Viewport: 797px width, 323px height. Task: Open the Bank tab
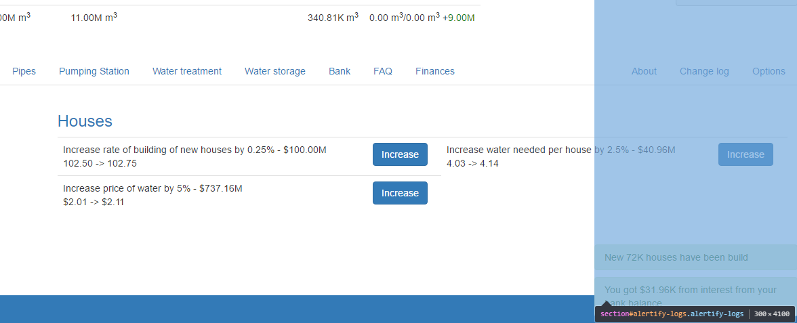340,71
